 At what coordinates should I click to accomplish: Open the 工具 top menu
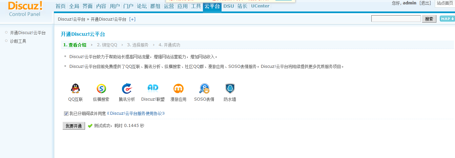click(x=196, y=6)
